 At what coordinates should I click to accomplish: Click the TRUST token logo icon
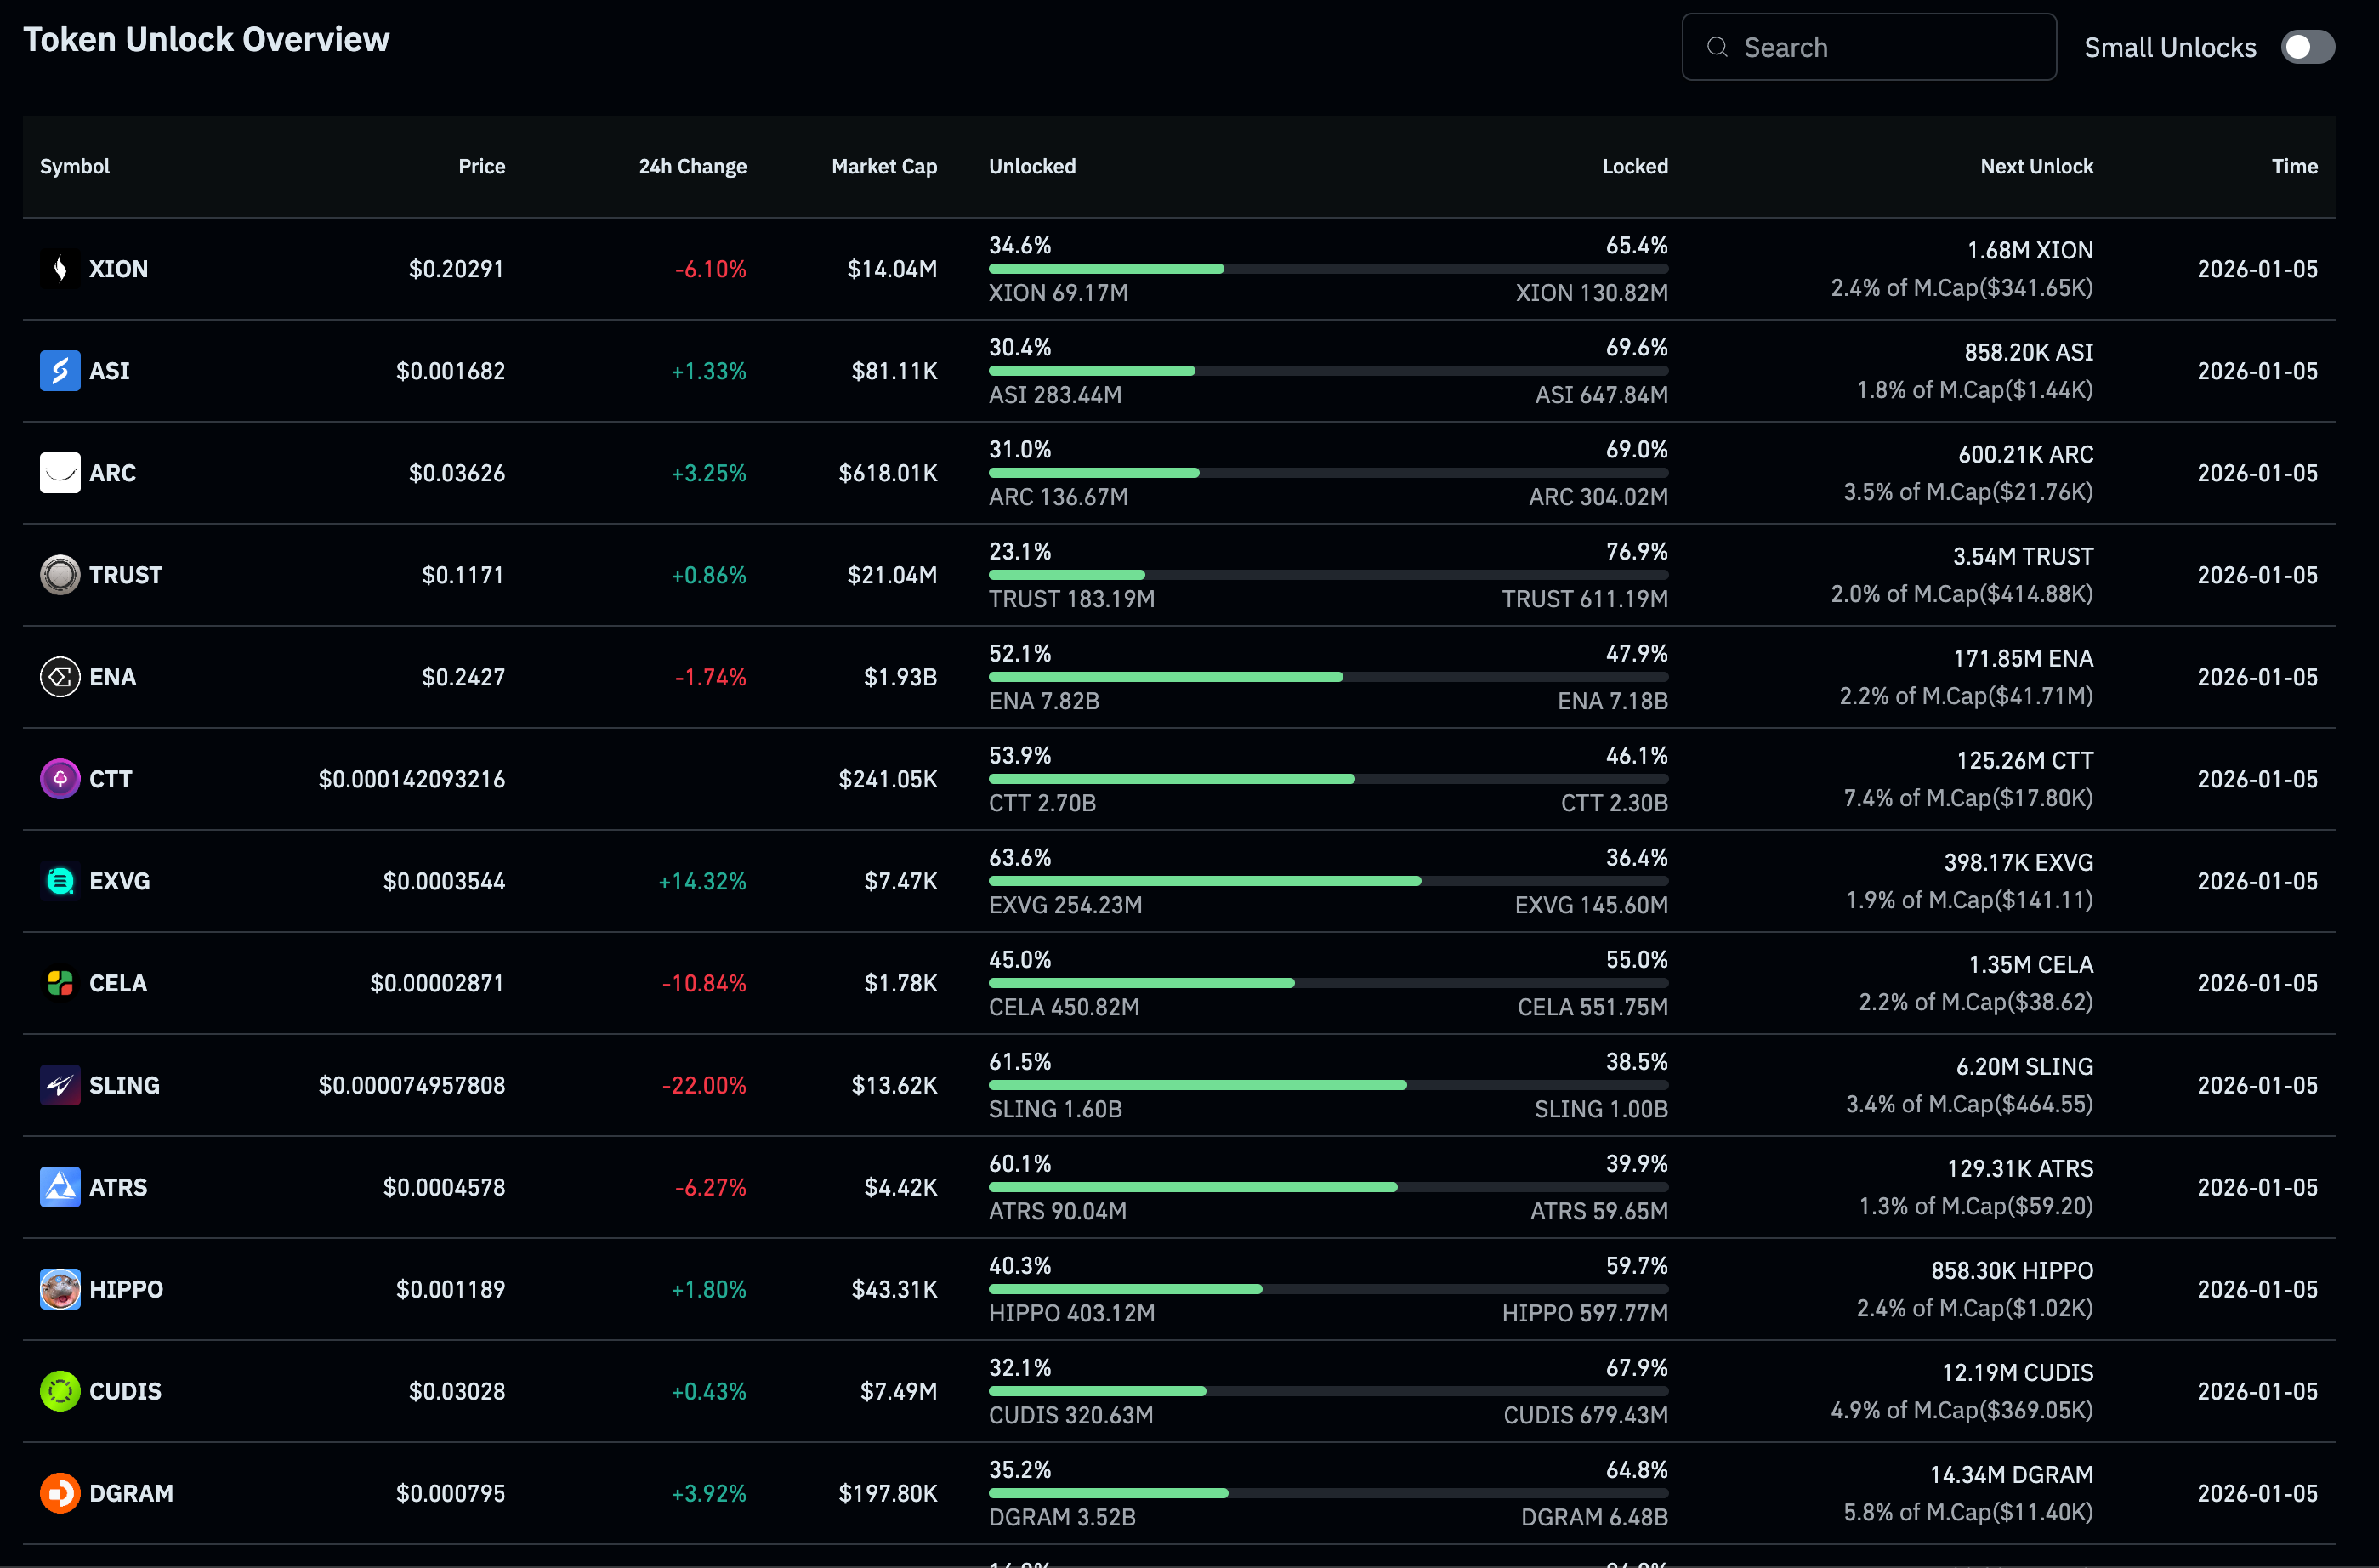point(60,575)
